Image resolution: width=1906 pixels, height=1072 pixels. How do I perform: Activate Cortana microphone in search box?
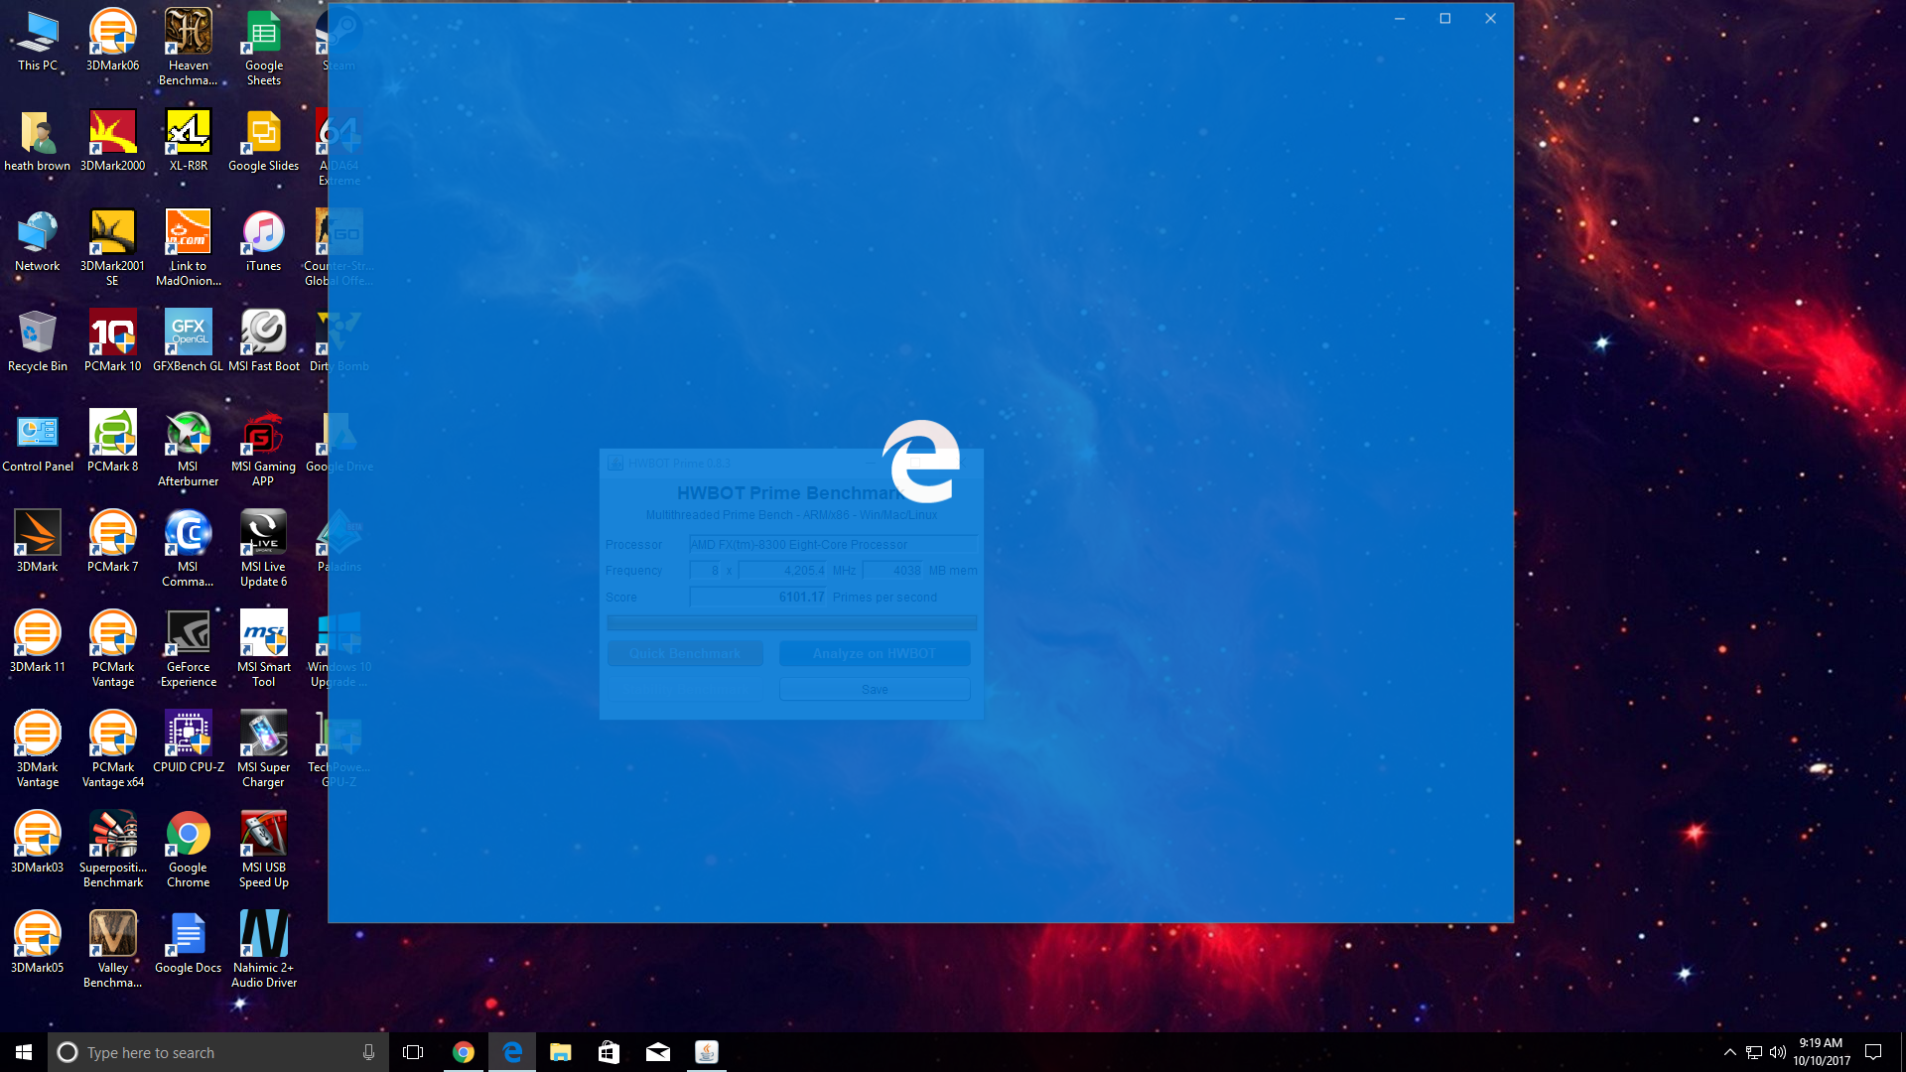tap(368, 1052)
